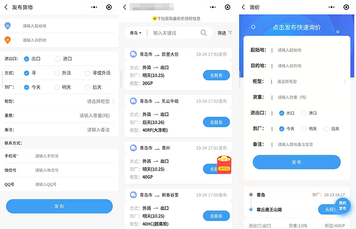Screen dimensions: 356x229
Task: Open three-dot menu on 询价 page
Action: point(332,7)
